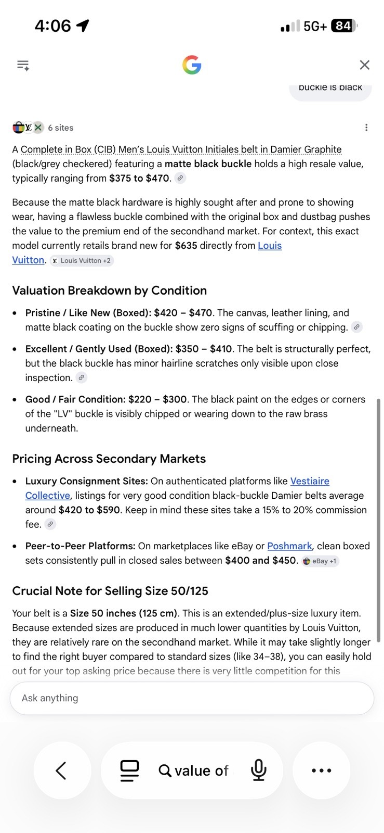The height and width of the screenshot is (833, 384).
Task: Tap the Ask anything input field
Action: point(192,698)
